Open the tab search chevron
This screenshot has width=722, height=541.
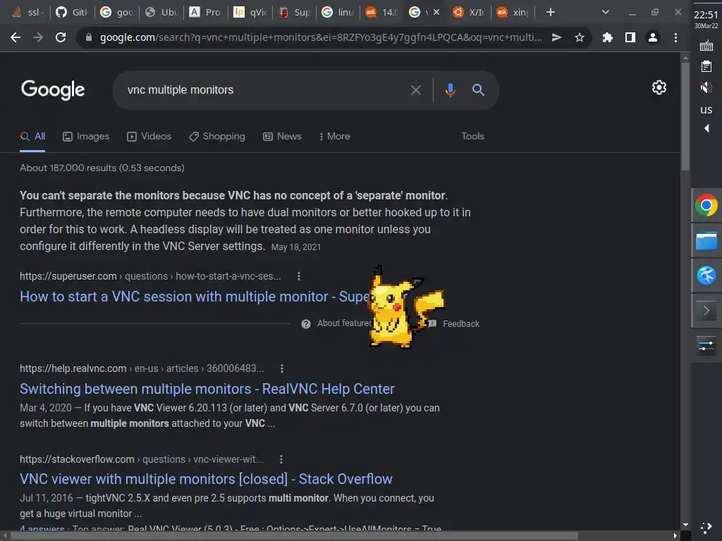pos(606,13)
